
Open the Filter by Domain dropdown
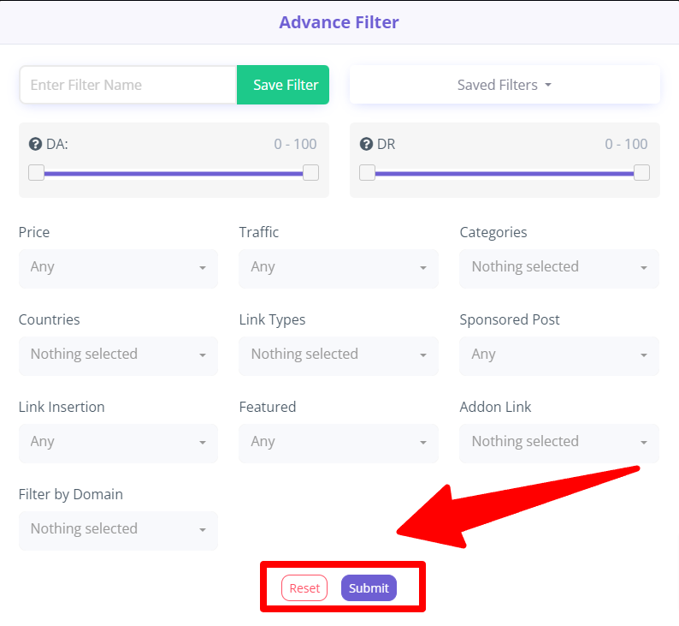[118, 531]
